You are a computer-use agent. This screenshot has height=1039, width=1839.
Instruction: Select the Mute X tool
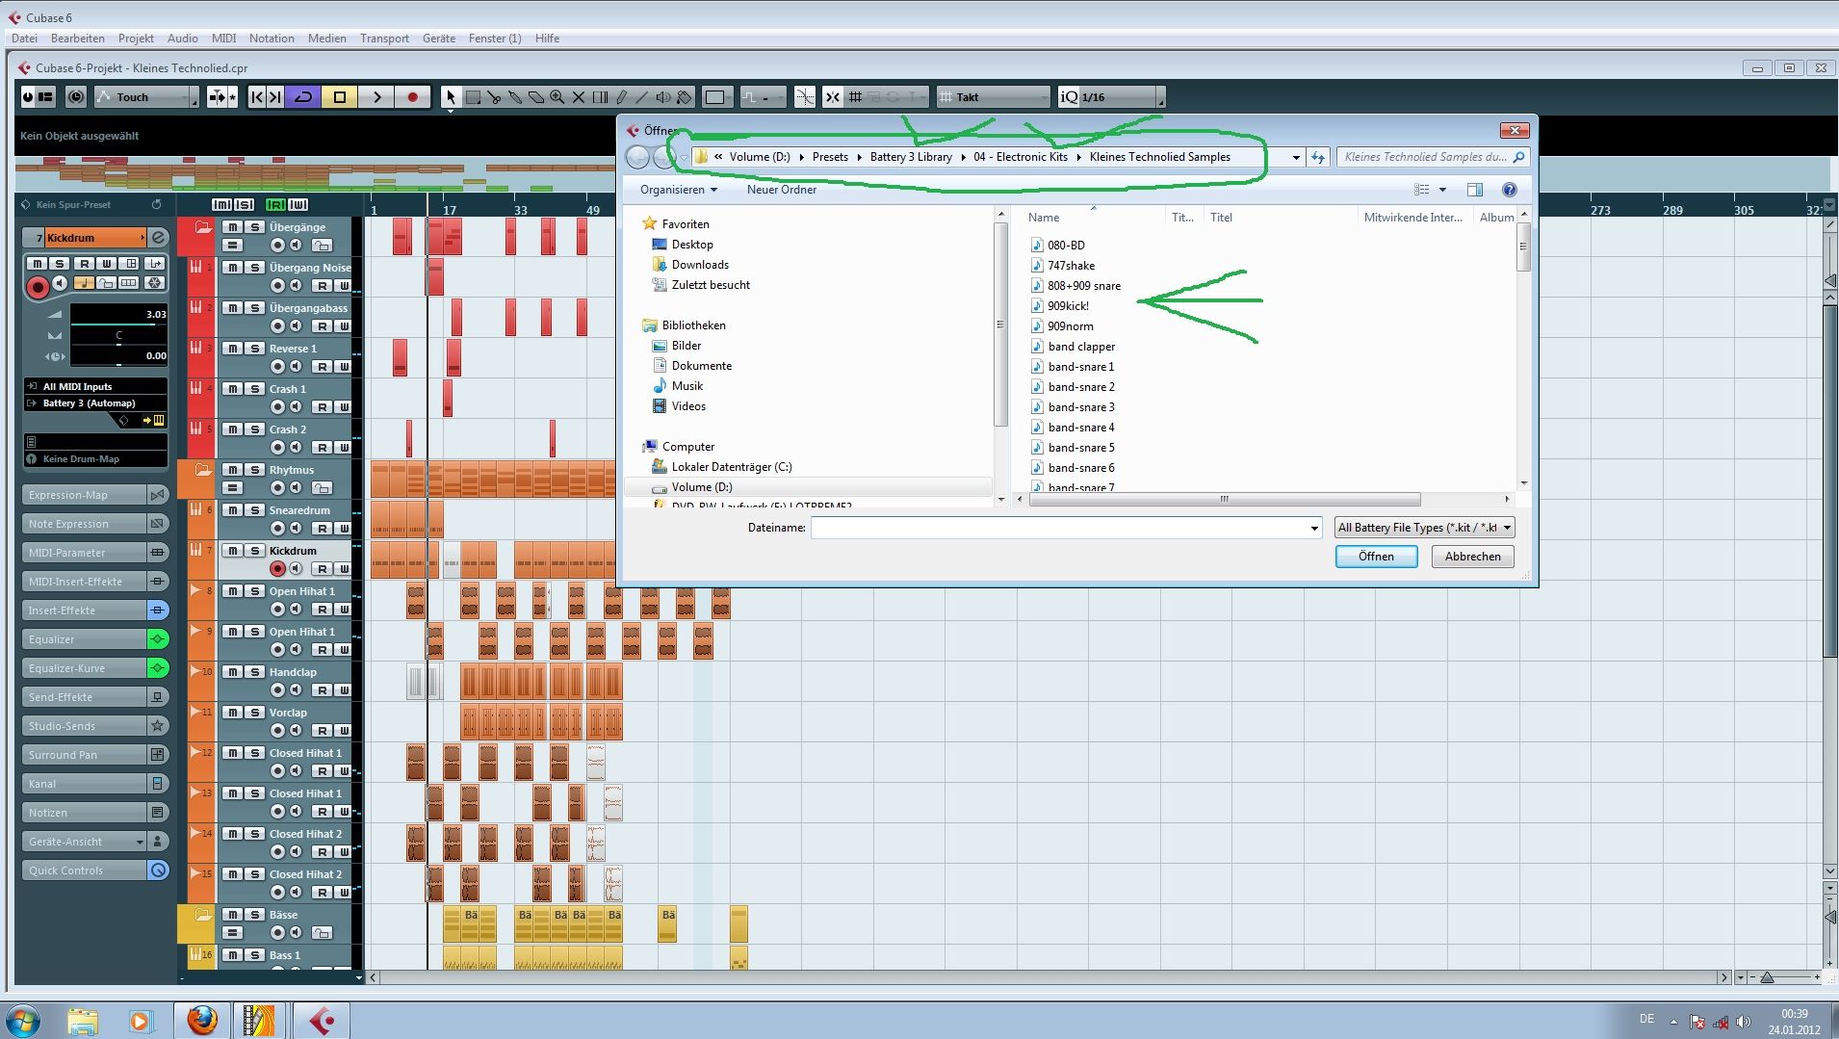click(x=579, y=97)
